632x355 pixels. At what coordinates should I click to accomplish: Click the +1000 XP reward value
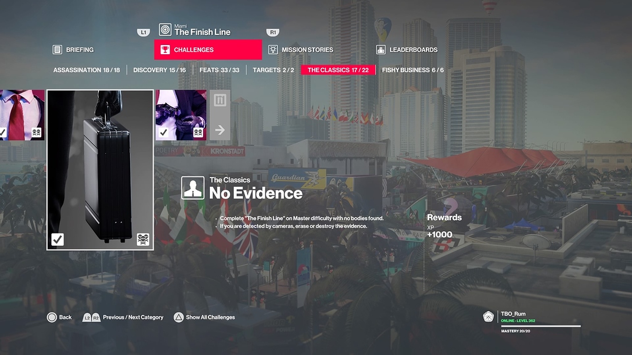[x=439, y=235]
